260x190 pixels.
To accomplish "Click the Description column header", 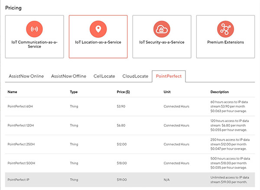I will pyautogui.click(x=220, y=92).
